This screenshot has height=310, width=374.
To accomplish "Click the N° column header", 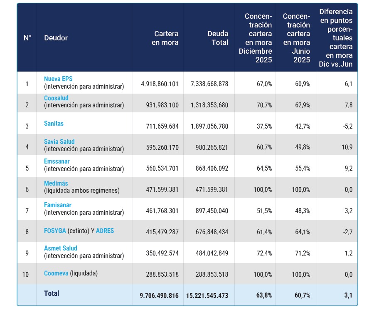I will click(27, 38).
